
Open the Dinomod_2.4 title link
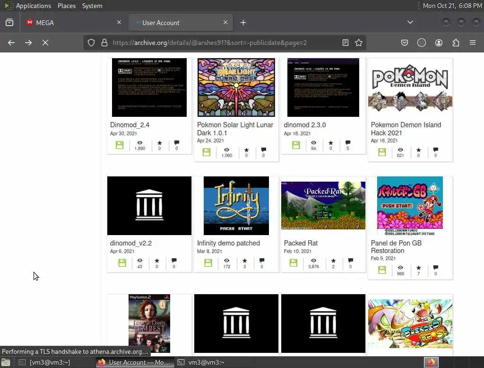[x=130, y=125]
